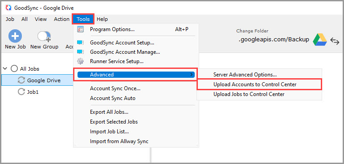This screenshot has height=164, width=344.
Task: Click the Alt+P shortcut text
Action: point(182,29)
